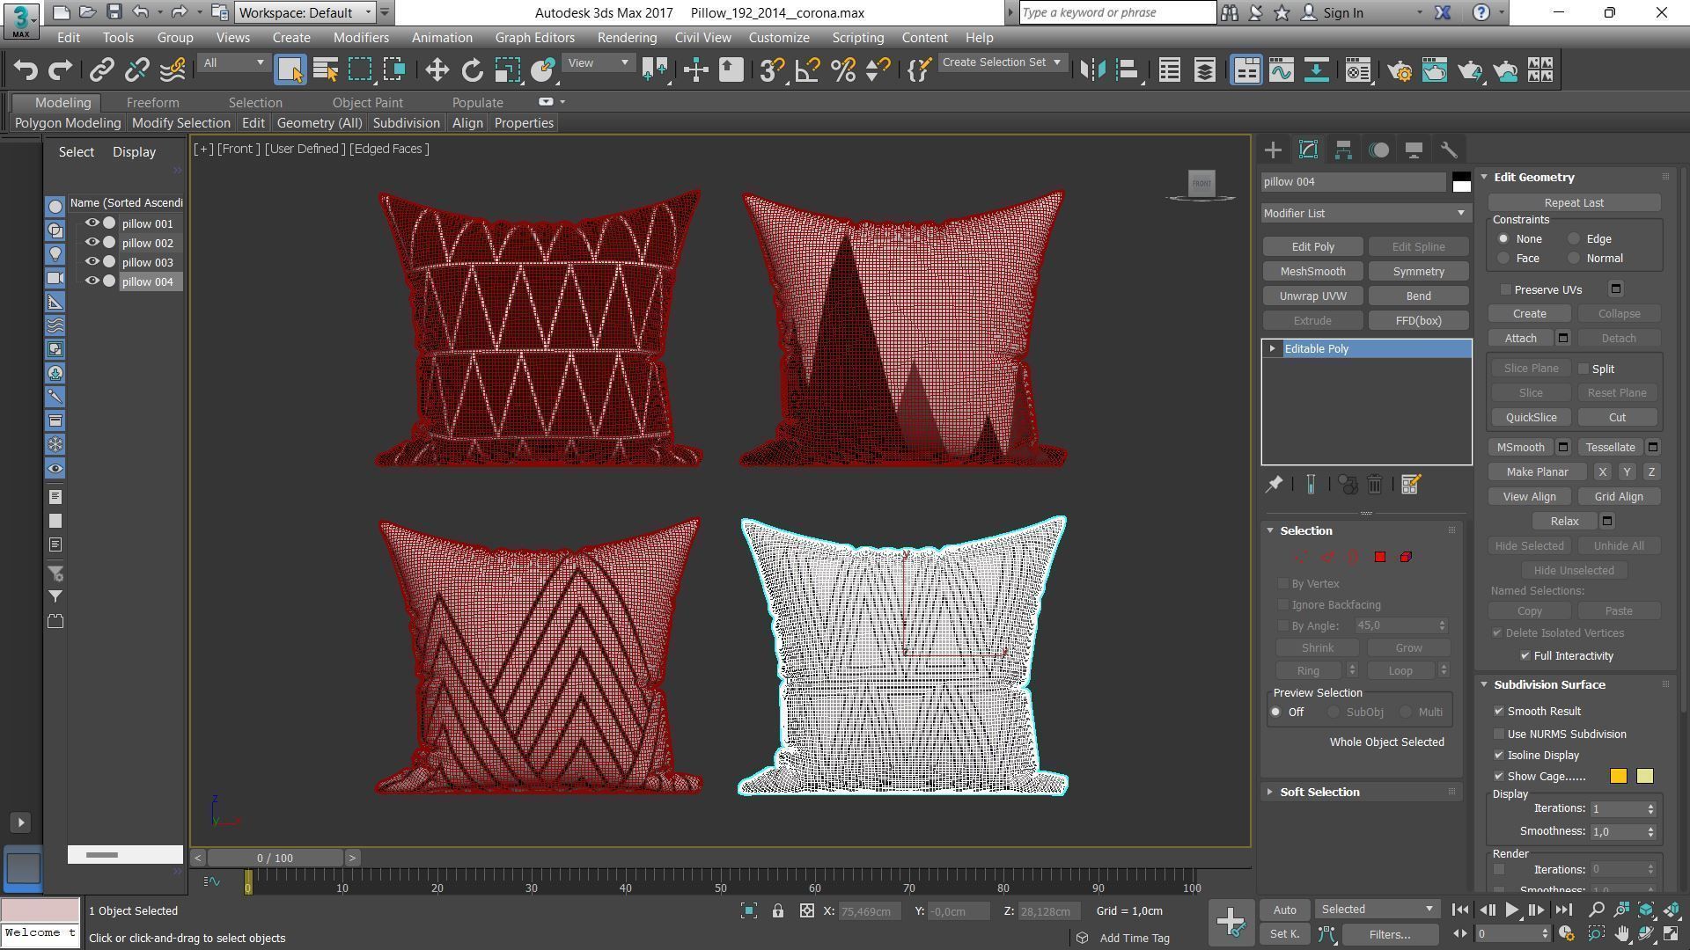Enable the Split checkbox
This screenshot has height=950, width=1690.
pos(1583,369)
